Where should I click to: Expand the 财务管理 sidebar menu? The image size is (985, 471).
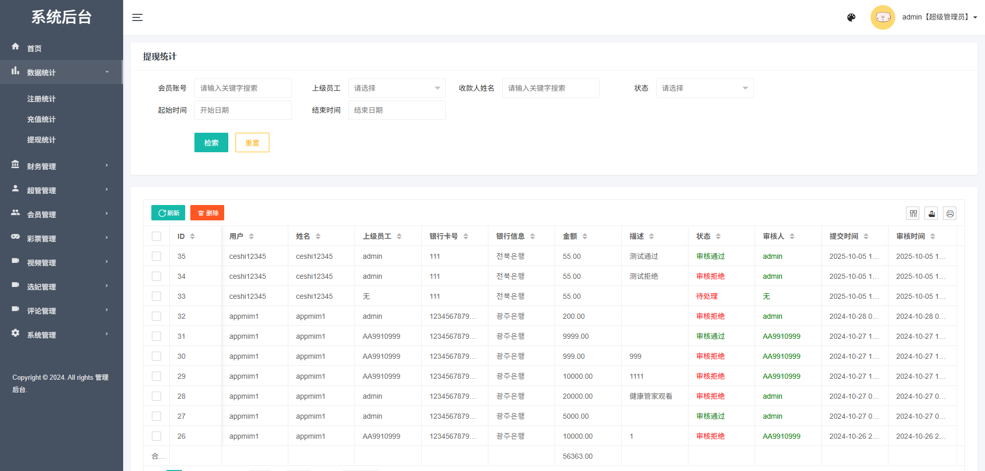[x=61, y=166]
